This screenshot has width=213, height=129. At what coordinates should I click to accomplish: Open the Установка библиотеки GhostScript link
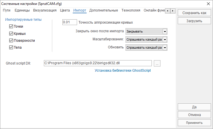pos(123,70)
